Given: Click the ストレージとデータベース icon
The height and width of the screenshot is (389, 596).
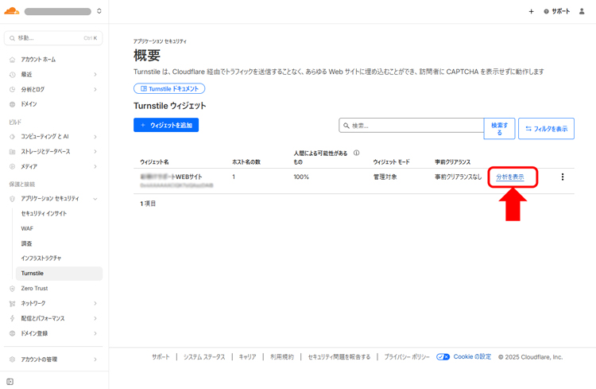Looking at the screenshot, I should click(12, 151).
